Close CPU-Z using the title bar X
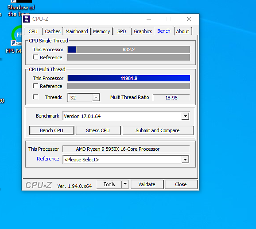Viewport: 256px width, 229px height. (x=189, y=19)
